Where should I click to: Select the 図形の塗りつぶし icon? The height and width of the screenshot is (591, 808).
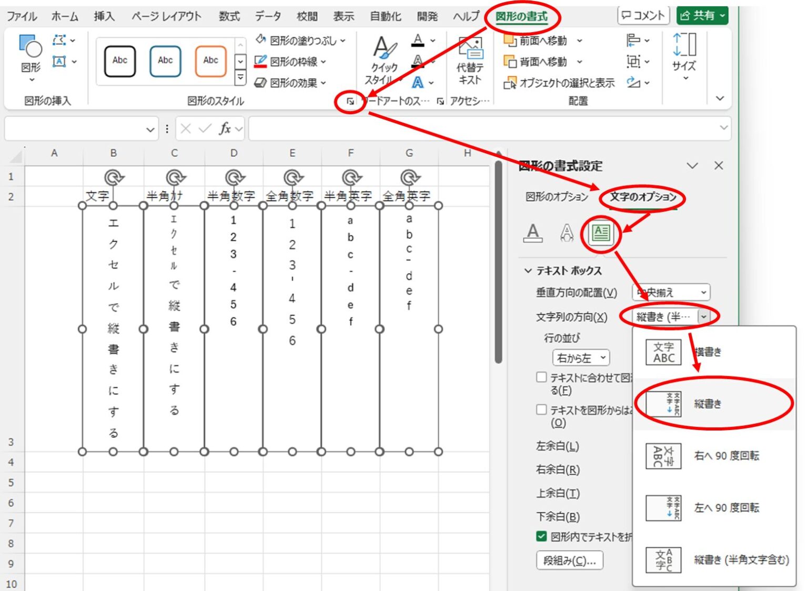point(261,39)
